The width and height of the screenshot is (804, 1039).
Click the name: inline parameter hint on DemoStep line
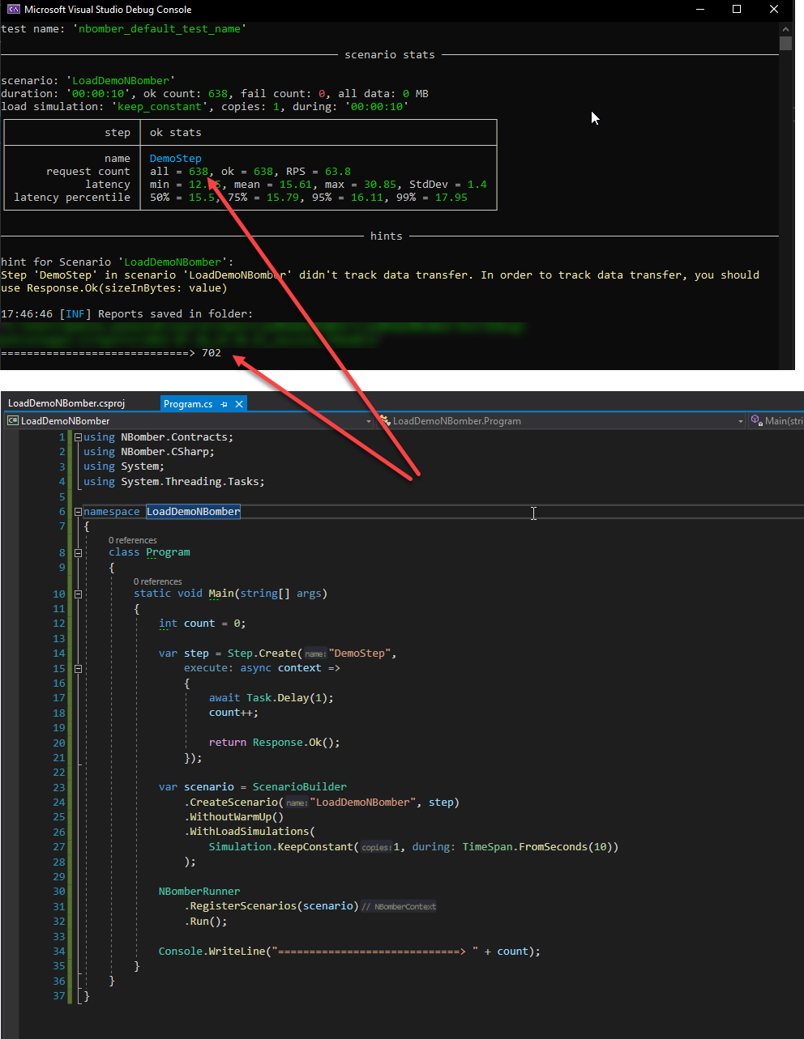[x=314, y=653]
